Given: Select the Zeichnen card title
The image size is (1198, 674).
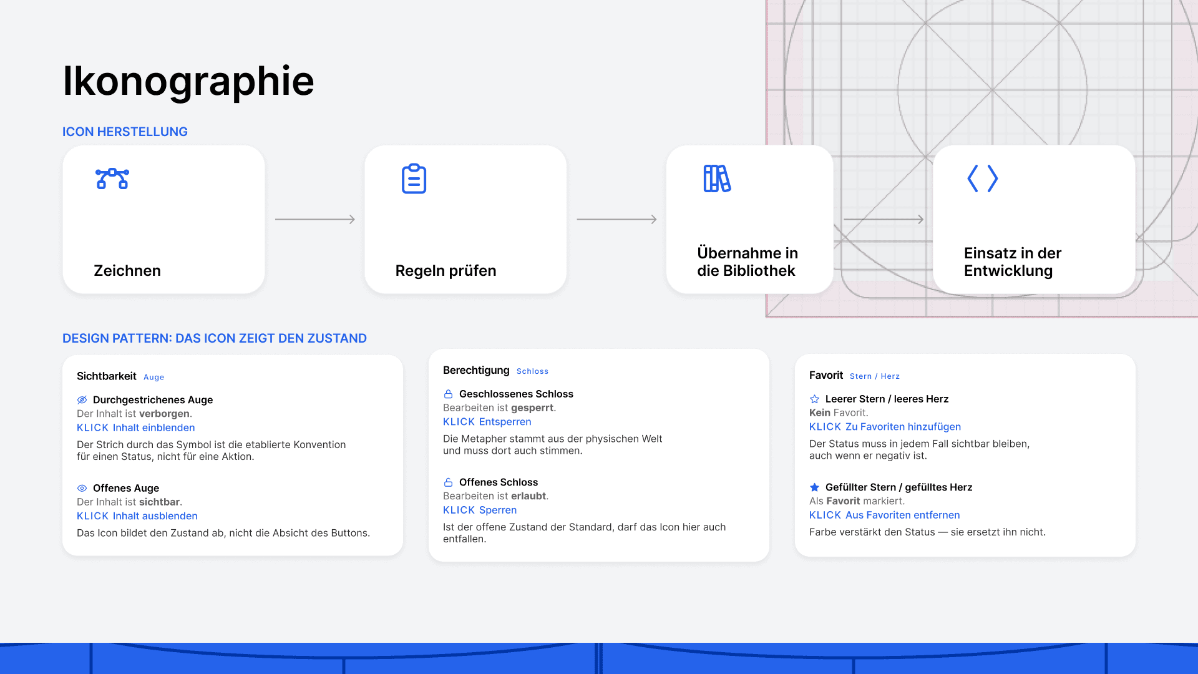Looking at the screenshot, I should coord(127,271).
